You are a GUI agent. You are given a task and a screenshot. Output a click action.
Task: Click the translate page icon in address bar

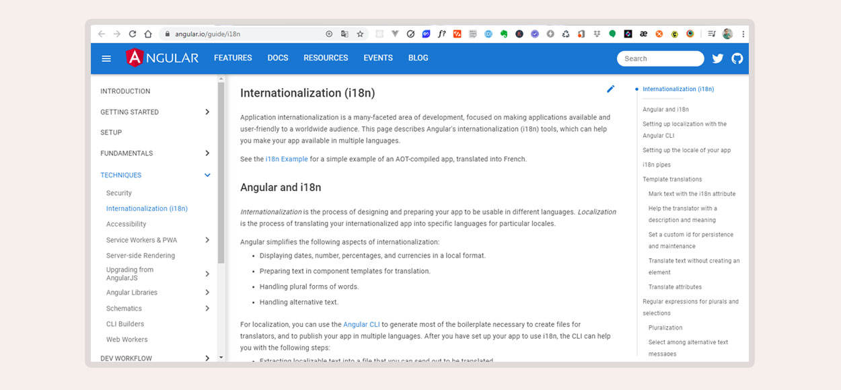pyautogui.click(x=344, y=34)
